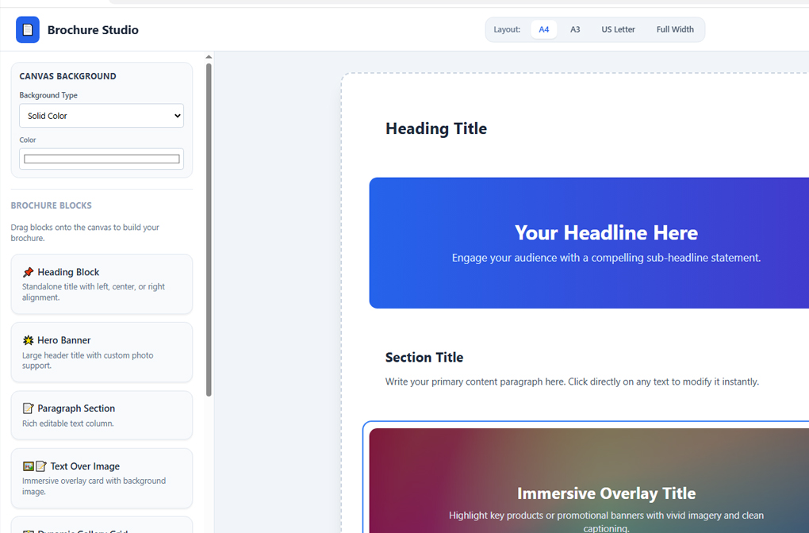809x533 pixels.
Task: Click the pushpin icon on Heading Block
Action: coord(28,272)
